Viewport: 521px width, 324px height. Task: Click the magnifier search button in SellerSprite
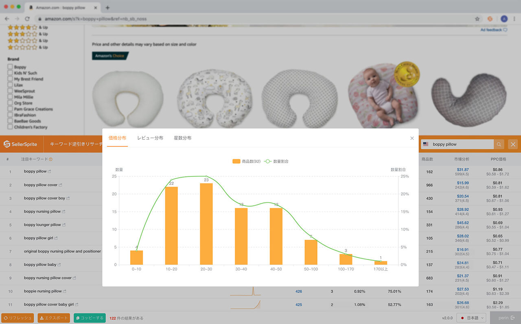point(499,144)
